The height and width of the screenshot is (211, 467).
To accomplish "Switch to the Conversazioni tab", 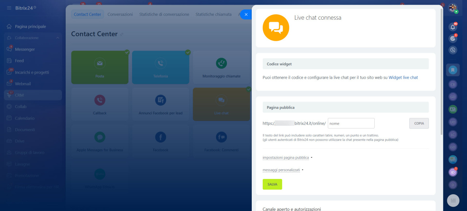I will [x=120, y=14].
